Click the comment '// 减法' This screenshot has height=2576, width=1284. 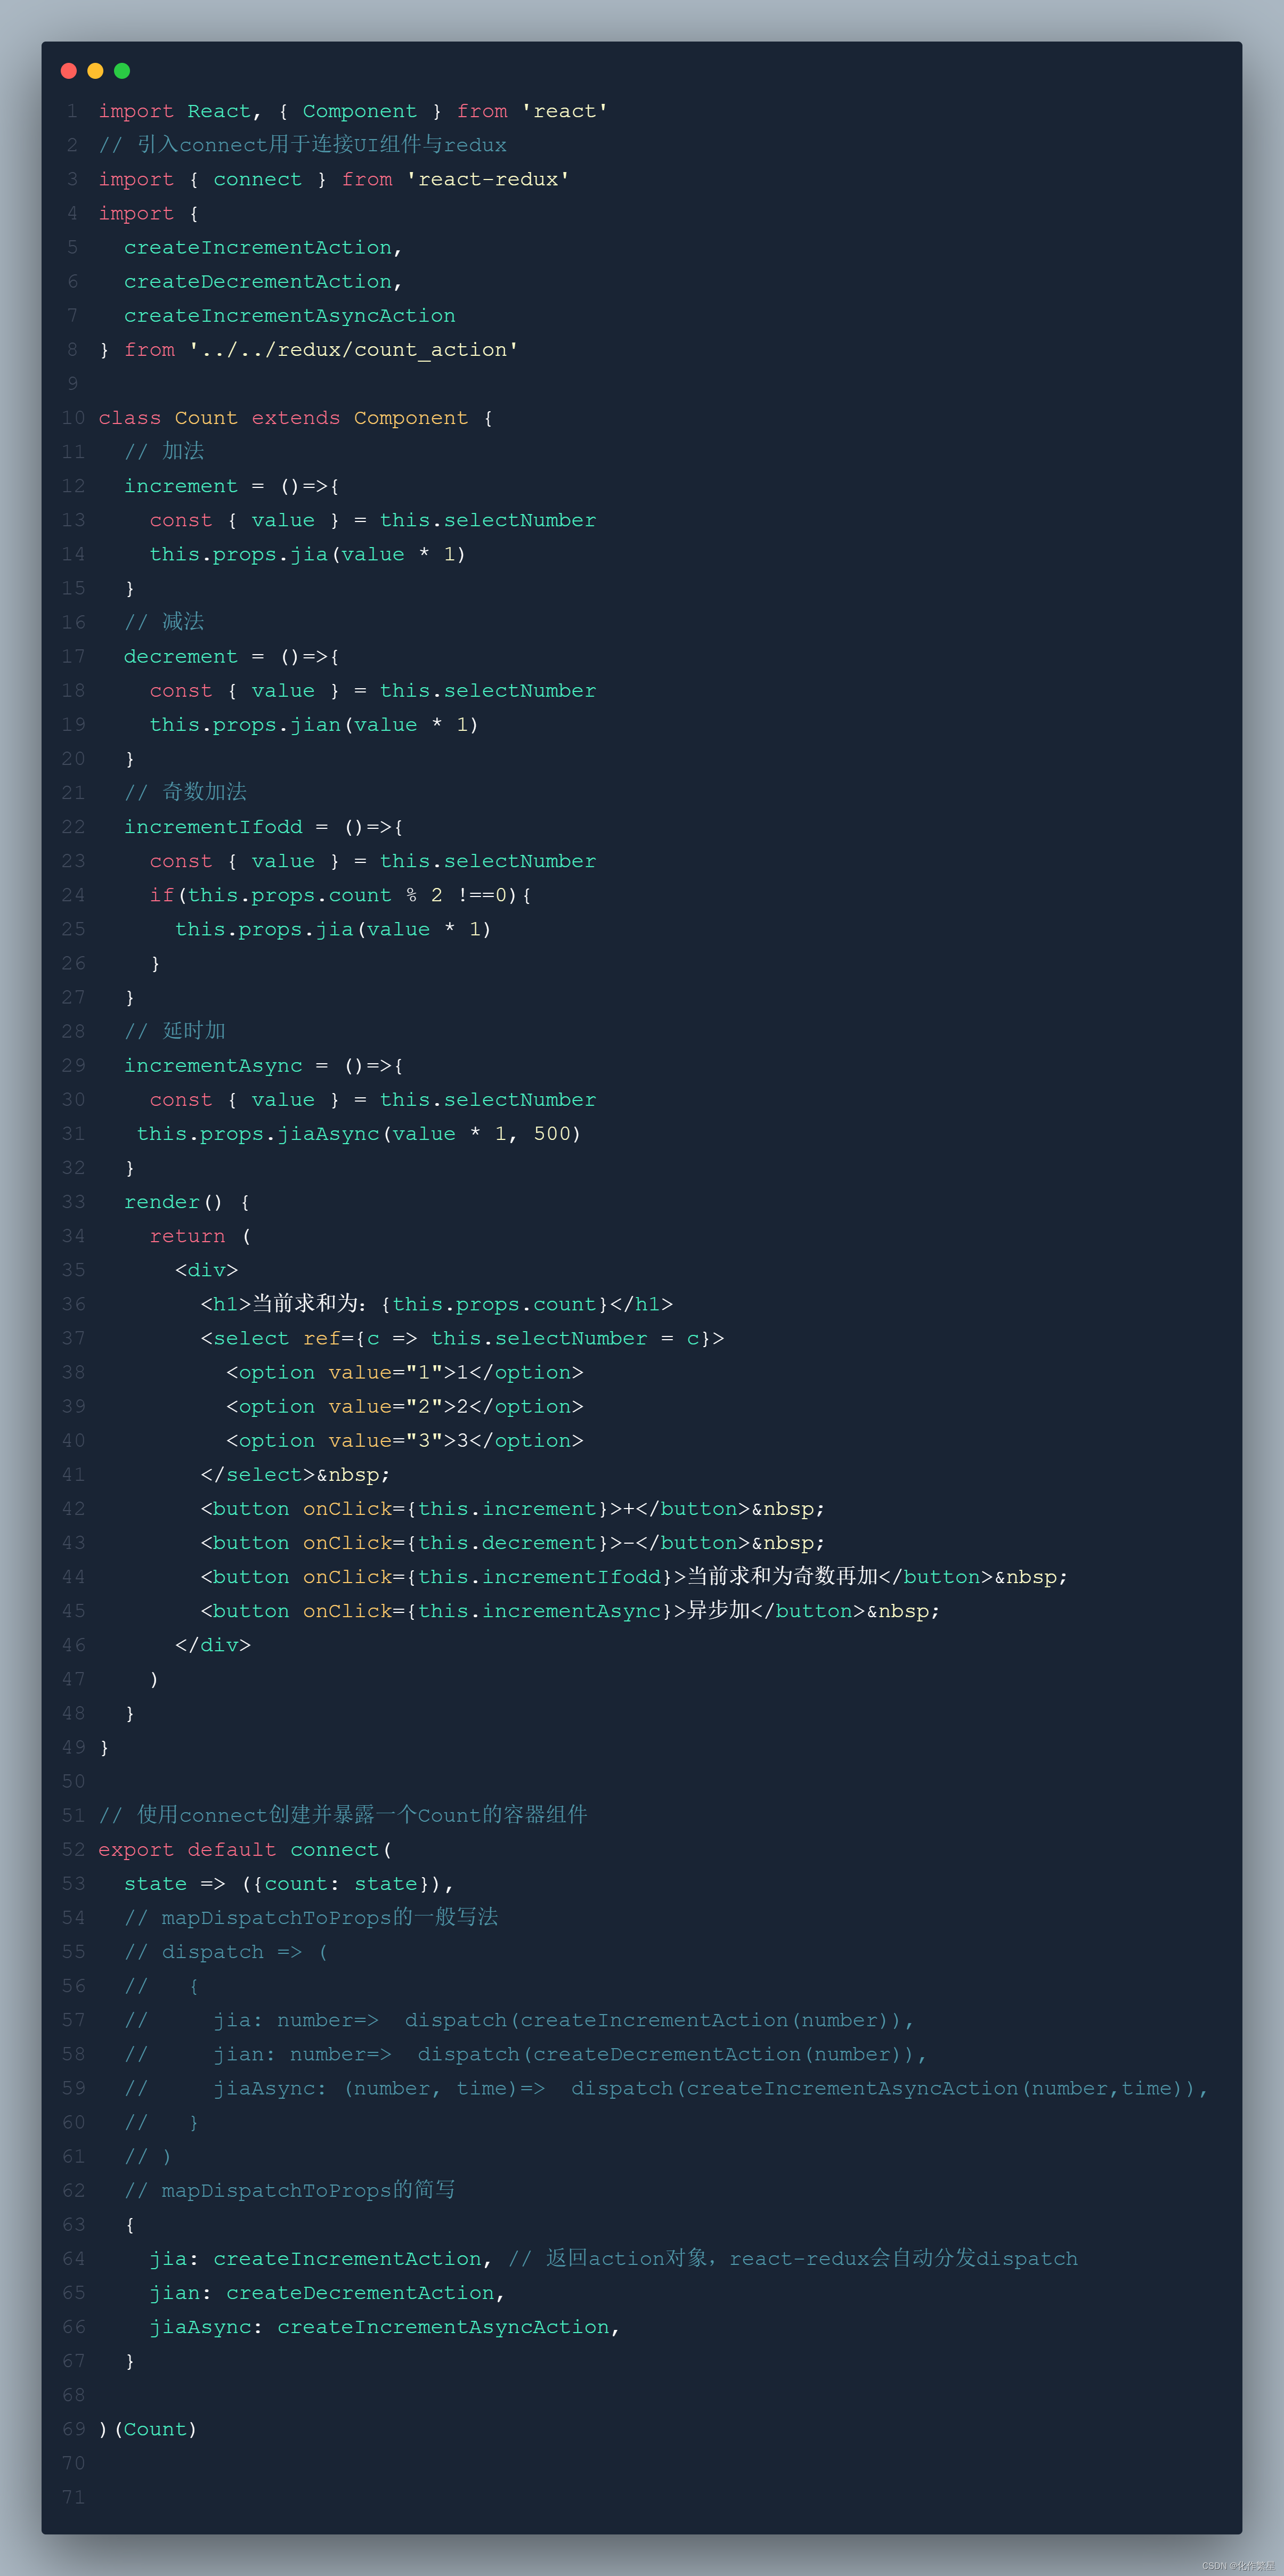coord(164,622)
